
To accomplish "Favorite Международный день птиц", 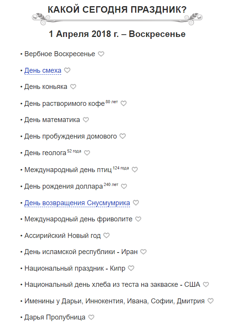I will [x=135, y=169].
